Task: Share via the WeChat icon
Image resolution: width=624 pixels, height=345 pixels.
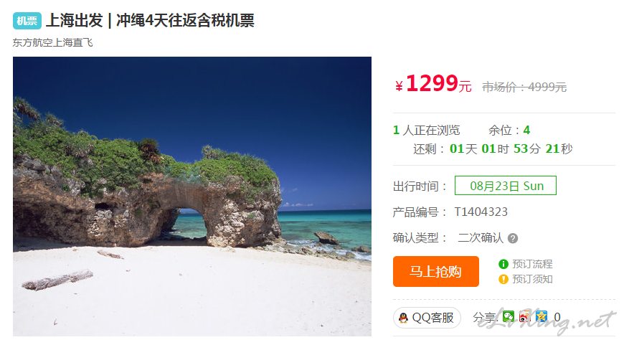Action: (x=509, y=317)
